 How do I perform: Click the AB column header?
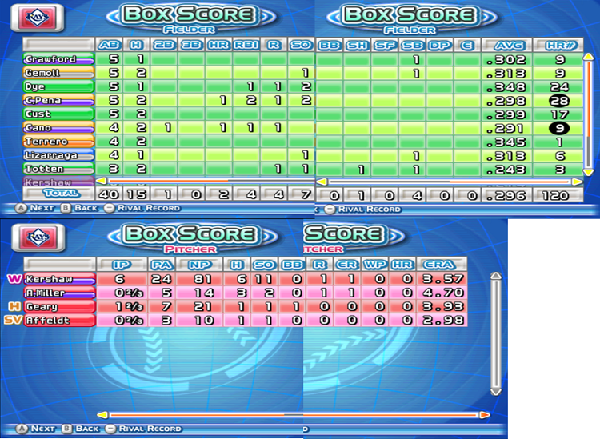click(x=109, y=45)
